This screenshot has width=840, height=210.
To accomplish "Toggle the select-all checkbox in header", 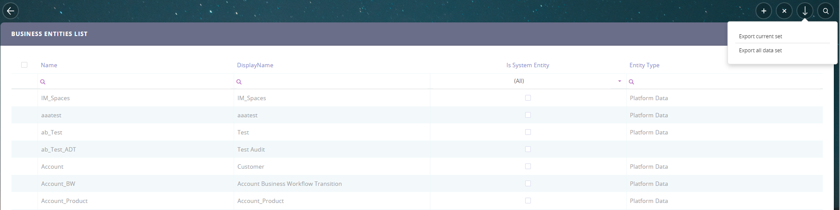I will tap(24, 65).
